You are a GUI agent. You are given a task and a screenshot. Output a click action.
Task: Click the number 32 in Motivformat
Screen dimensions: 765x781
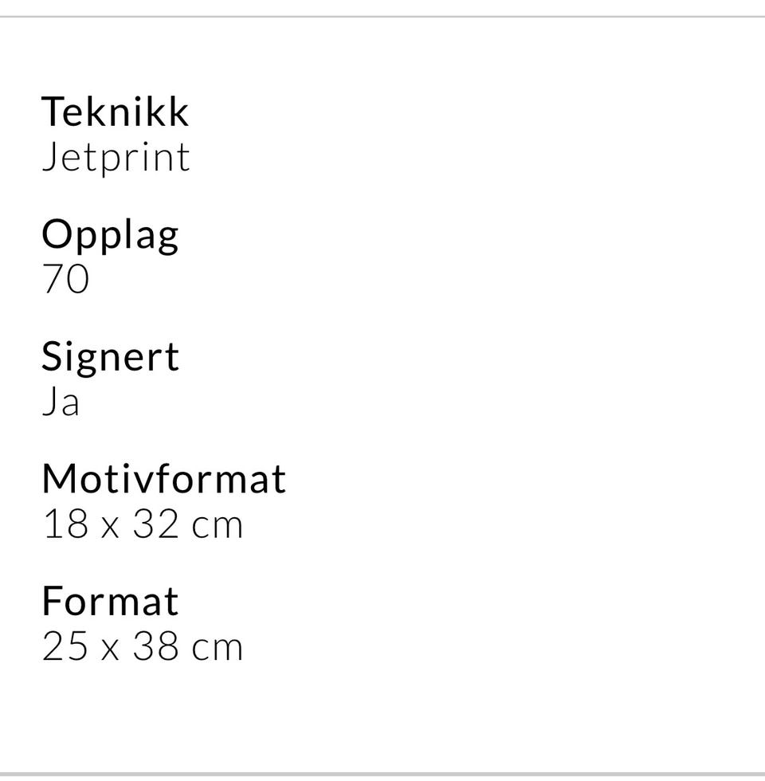156,524
